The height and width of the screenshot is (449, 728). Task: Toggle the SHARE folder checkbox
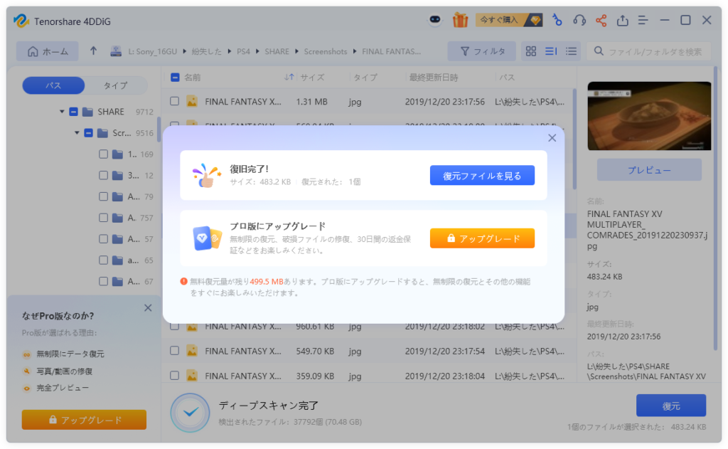73,112
